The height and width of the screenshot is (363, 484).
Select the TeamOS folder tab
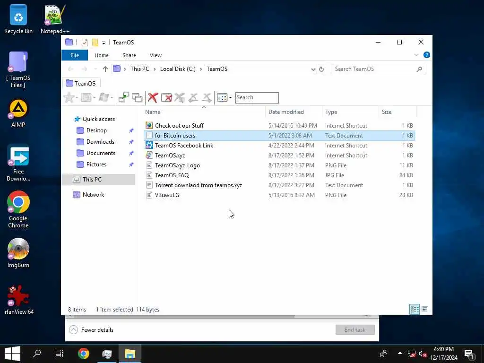pyautogui.click(x=81, y=83)
